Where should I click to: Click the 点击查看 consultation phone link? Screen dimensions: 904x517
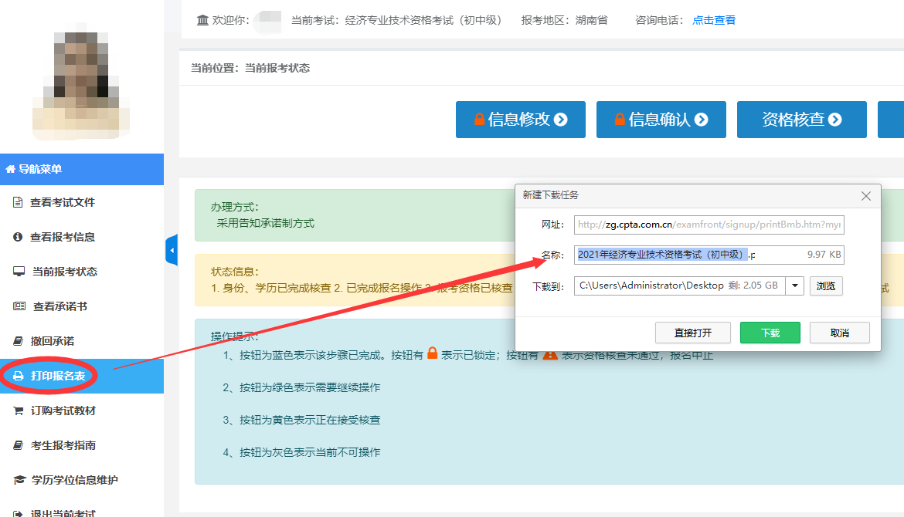(713, 19)
